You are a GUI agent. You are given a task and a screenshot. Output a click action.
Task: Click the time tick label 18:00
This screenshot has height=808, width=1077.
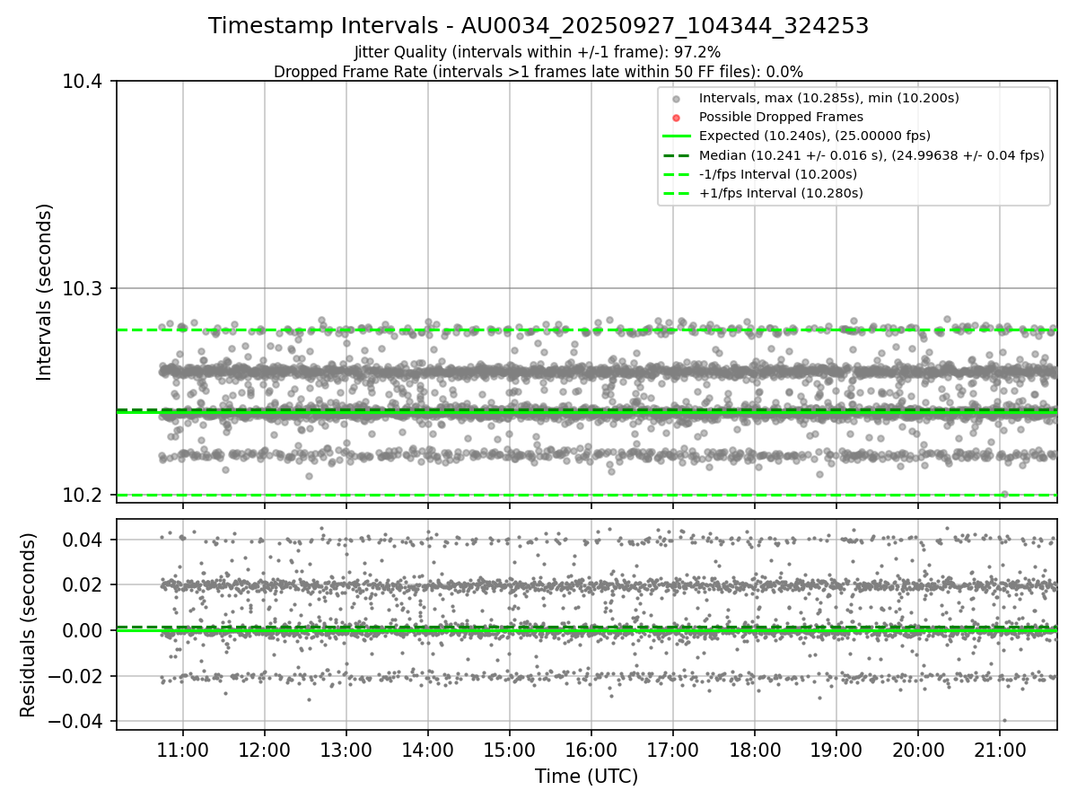click(x=755, y=751)
